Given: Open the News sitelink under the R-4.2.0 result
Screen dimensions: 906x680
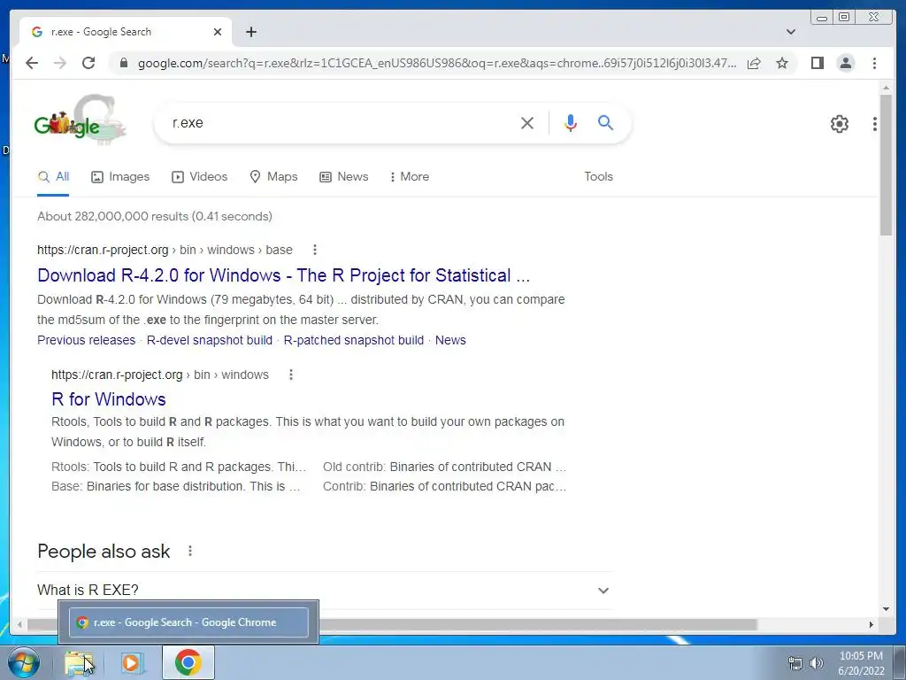Looking at the screenshot, I should tap(450, 340).
